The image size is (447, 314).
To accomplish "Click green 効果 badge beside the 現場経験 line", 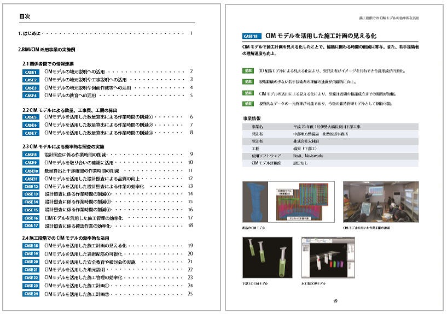I will (248, 81).
